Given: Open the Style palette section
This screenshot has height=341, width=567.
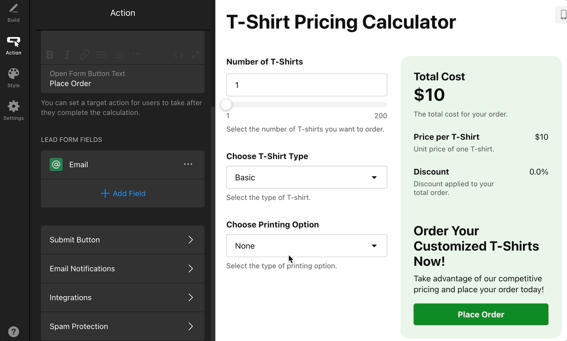Looking at the screenshot, I should (x=14, y=78).
